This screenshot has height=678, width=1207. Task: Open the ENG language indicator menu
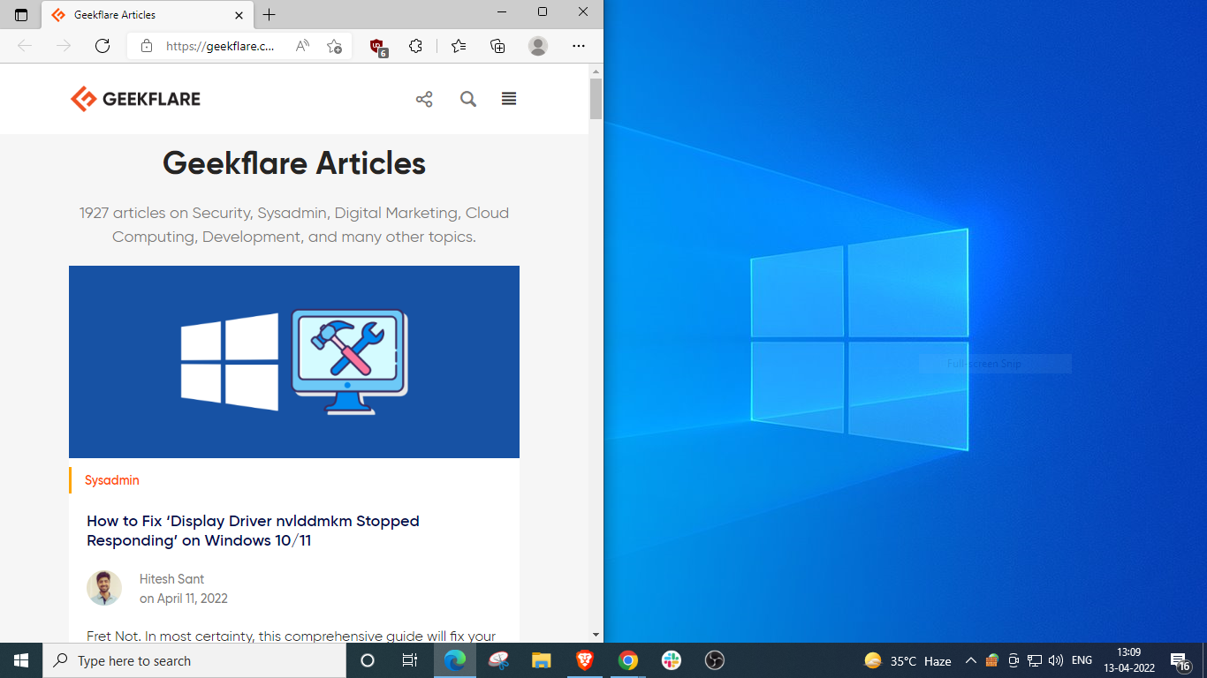pyautogui.click(x=1082, y=660)
